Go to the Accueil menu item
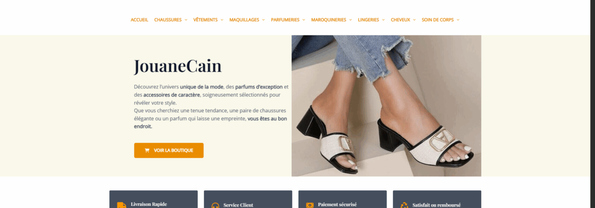Image resolution: width=595 pixels, height=208 pixels. point(139,20)
